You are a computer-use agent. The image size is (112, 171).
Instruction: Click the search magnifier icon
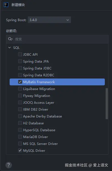(10, 39)
